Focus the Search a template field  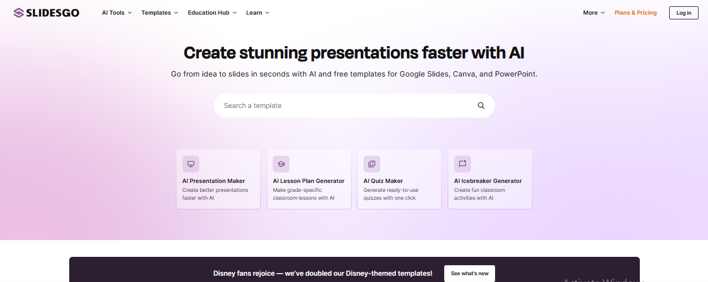354,105
